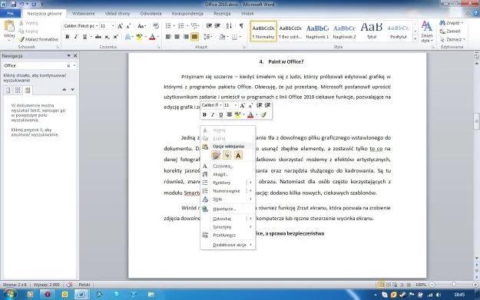Click the ribbon bullet list icon

pyautogui.click(x=168, y=26)
